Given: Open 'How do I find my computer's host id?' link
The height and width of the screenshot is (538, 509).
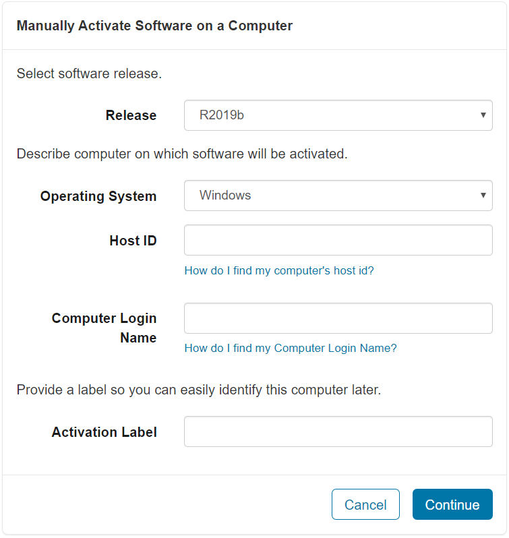Looking at the screenshot, I should (279, 271).
